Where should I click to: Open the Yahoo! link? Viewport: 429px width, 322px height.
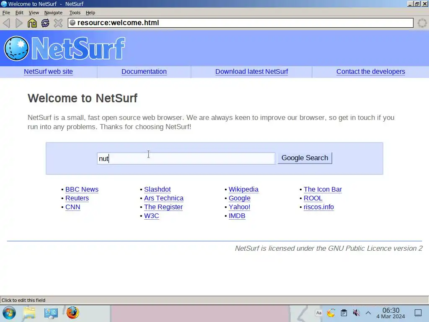pyautogui.click(x=239, y=207)
